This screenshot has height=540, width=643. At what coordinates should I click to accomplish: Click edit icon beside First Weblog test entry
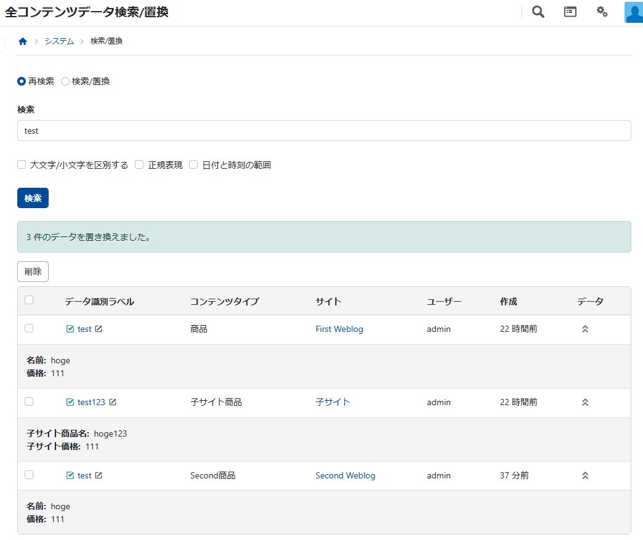[99, 329]
